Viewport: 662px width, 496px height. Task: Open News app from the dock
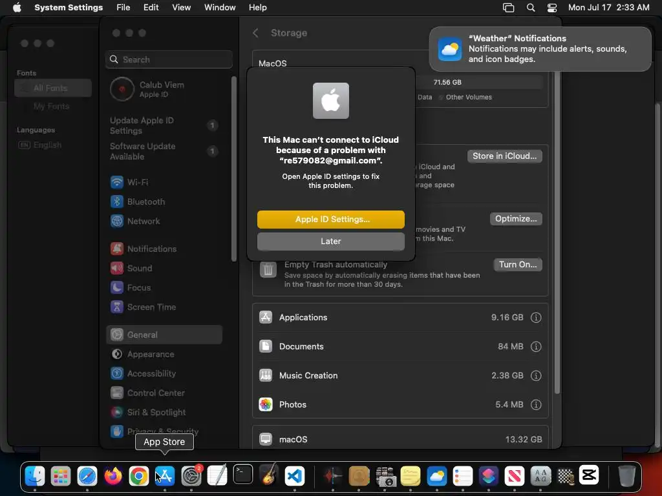[x=515, y=476]
